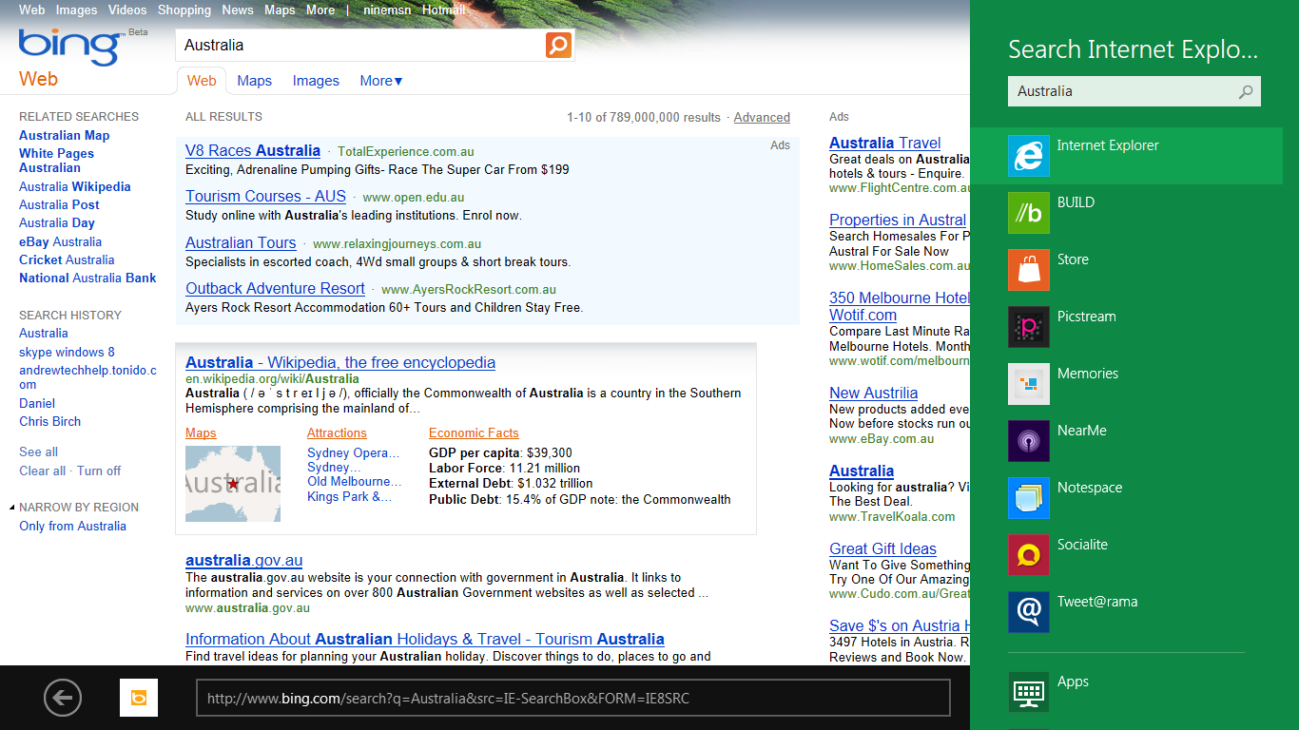Click Images in the top navigation bar
This screenshot has width=1299, height=730.
click(77, 10)
